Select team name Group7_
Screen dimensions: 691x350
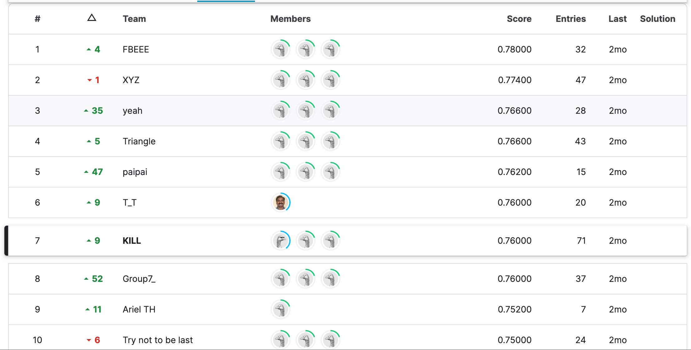coord(139,279)
